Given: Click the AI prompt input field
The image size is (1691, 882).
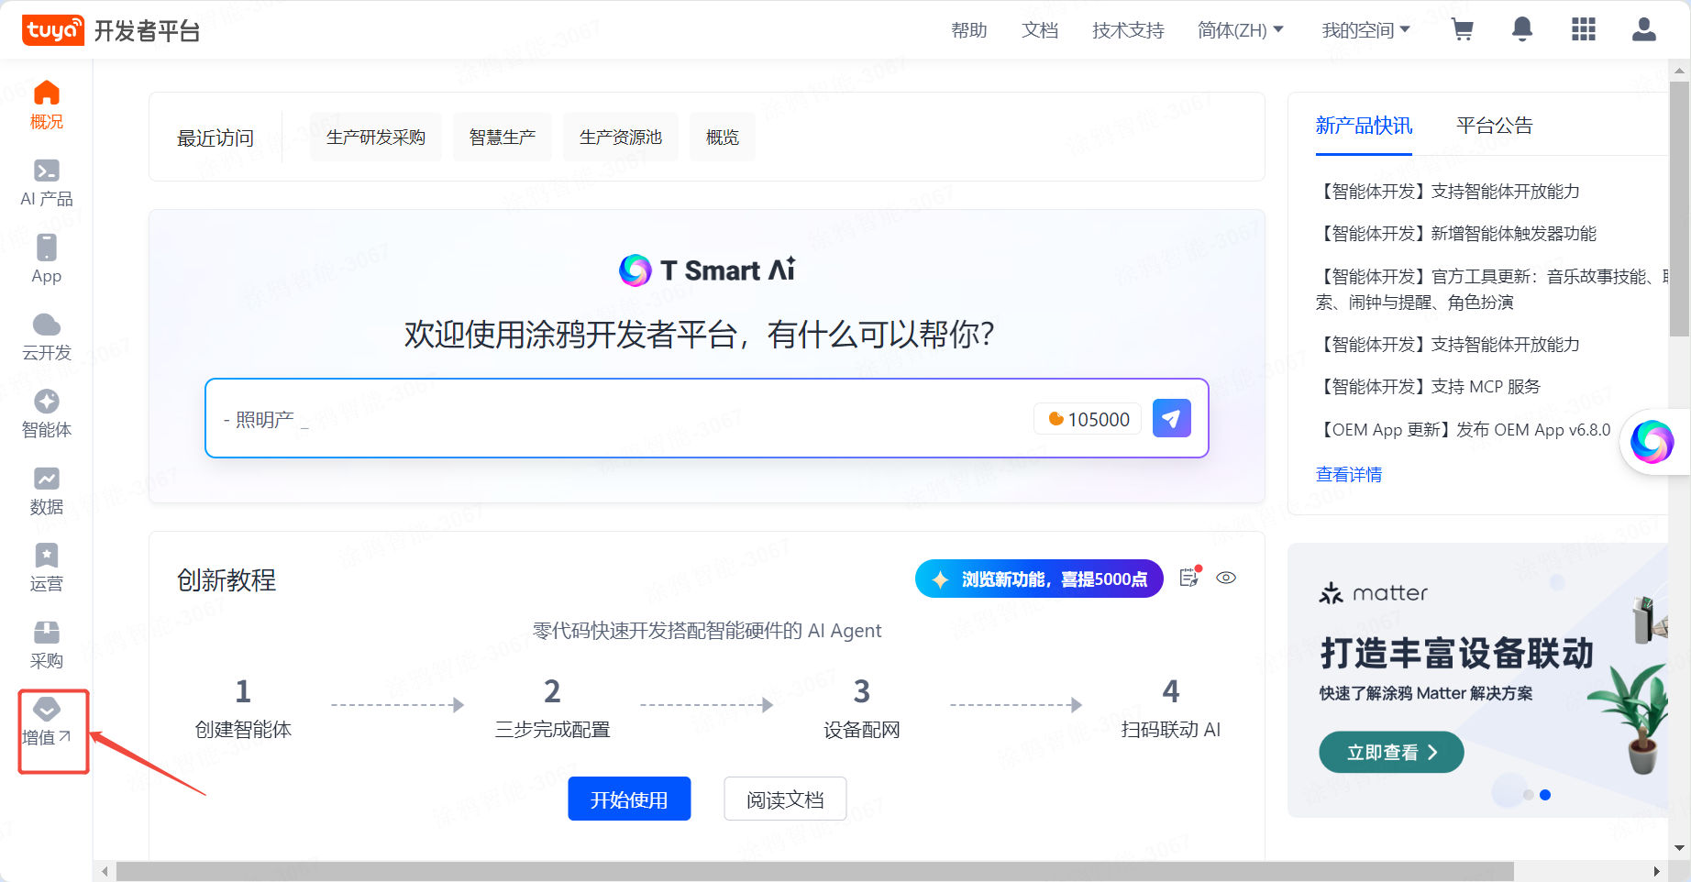Looking at the screenshot, I should pos(624,419).
